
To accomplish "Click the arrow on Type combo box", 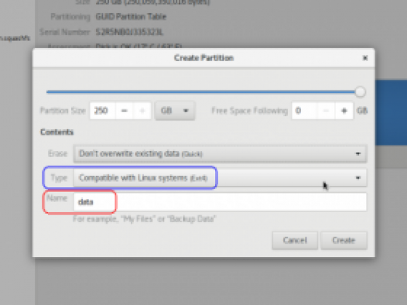I will click(358, 178).
